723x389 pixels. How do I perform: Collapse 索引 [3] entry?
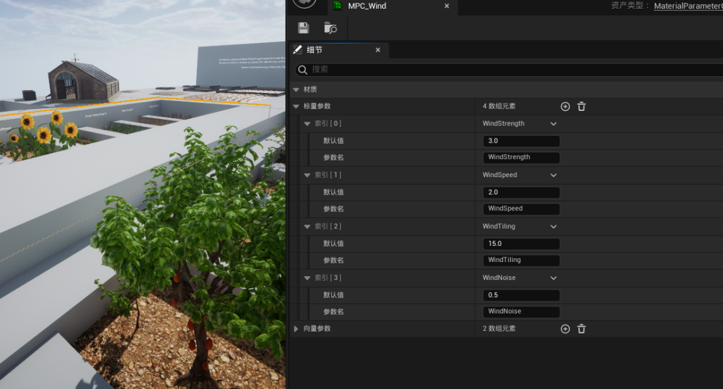(307, 277)
